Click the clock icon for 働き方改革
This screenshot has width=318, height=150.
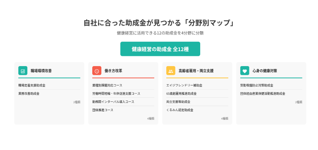tap(97, 71)
